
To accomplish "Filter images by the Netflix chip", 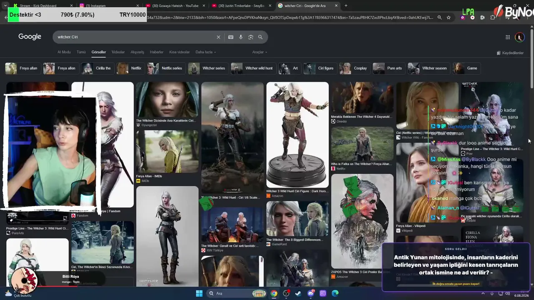I will [130, 68].
